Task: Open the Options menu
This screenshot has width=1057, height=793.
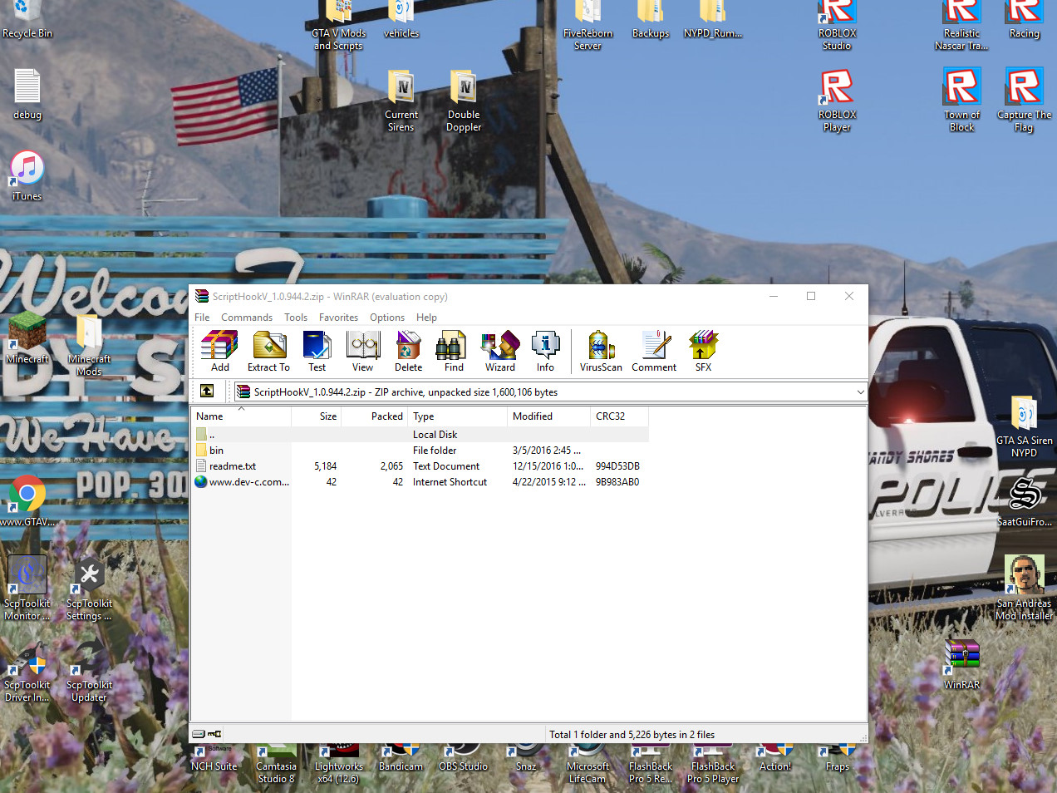Action: click(387, 318)
